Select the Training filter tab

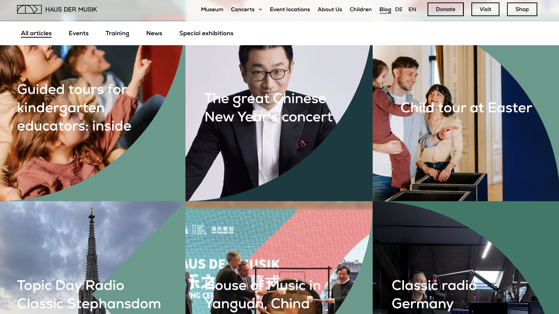click(117, 33)
